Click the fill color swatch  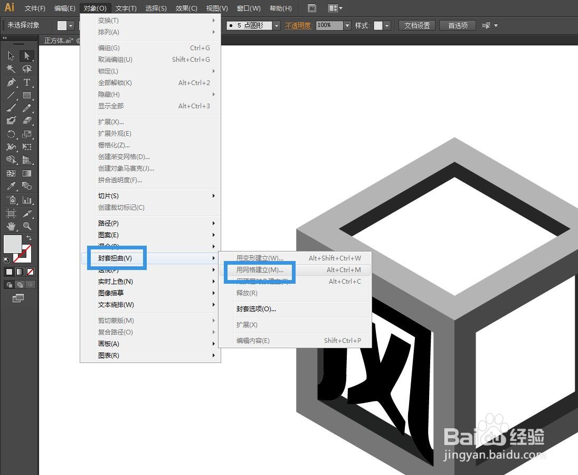pyautogui.click(x=12, y=244)
